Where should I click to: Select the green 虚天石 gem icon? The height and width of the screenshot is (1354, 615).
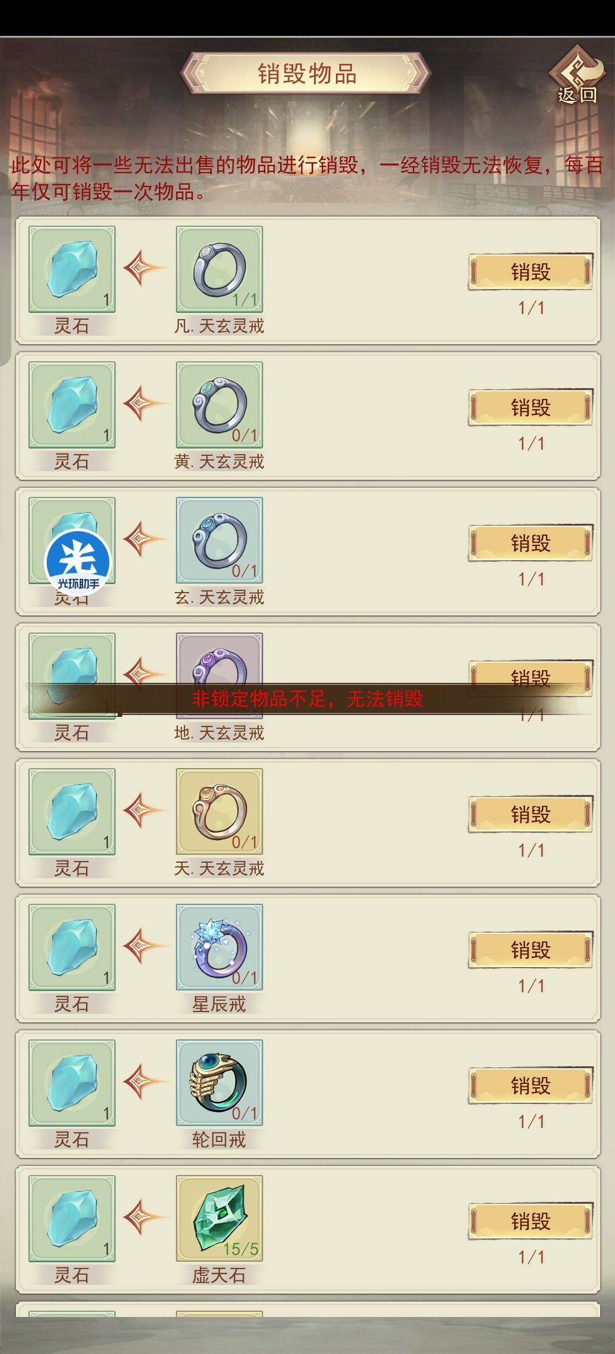(x=219, y=1218)
